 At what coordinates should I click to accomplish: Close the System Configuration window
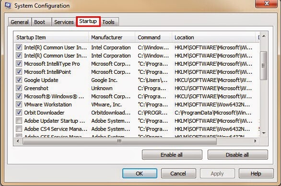pos(267,3)
